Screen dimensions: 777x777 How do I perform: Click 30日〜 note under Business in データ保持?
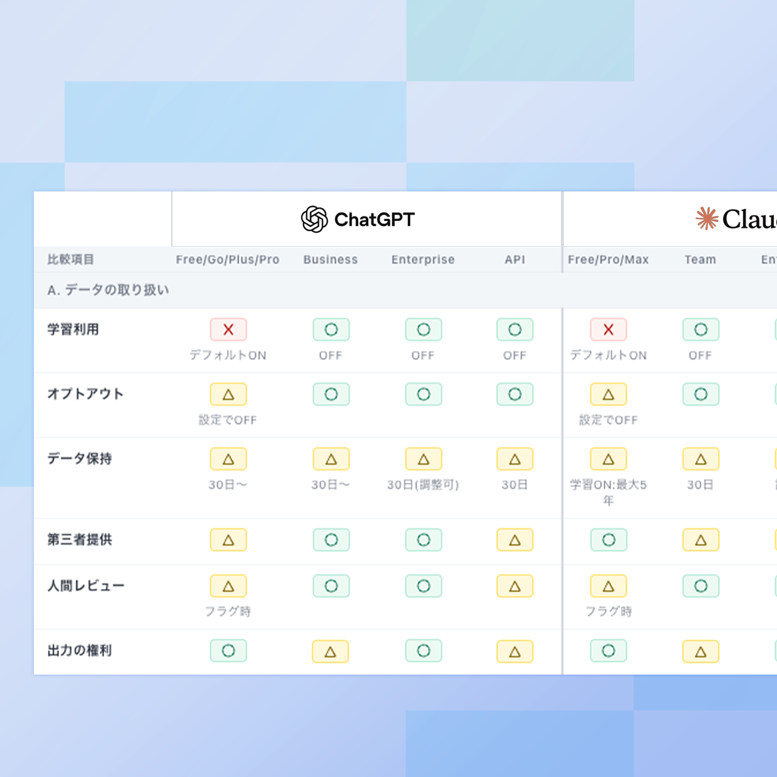(331, 485)
